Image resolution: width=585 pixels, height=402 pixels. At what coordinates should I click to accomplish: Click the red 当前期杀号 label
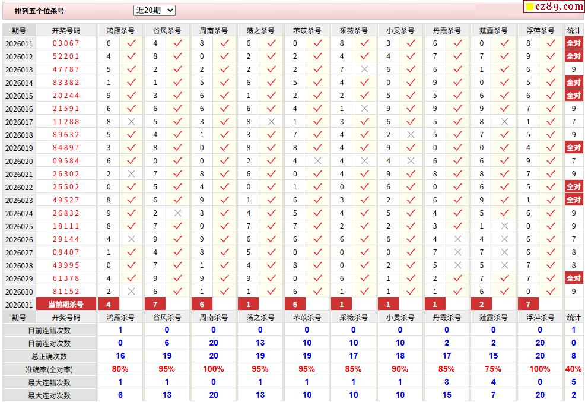coord(66,305)
